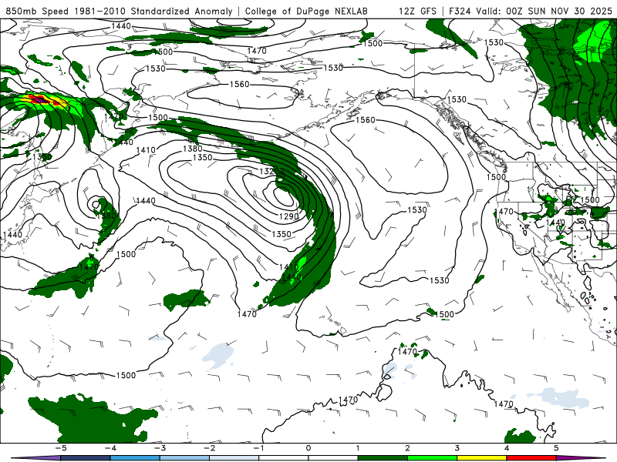Screen dimensions: 617x462
Task: Pick the bright green swatch between 2 and 3
Action: (x=432, y=458)
